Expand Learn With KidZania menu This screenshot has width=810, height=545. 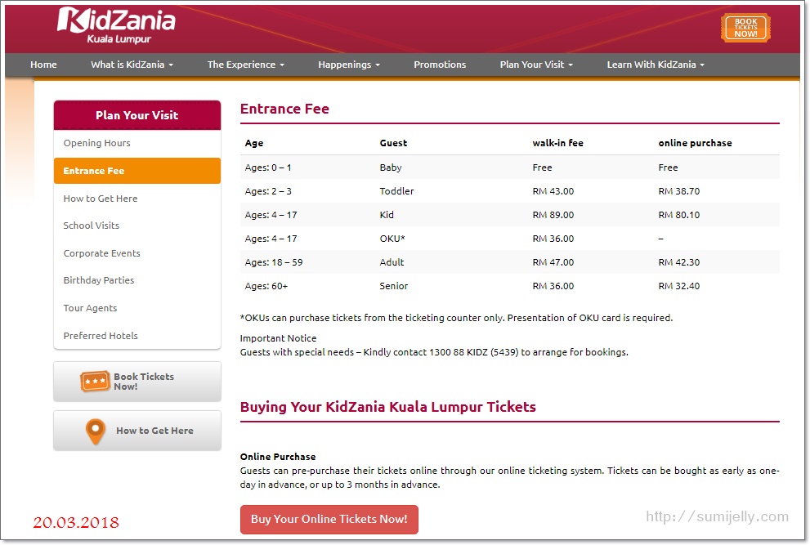(656, 65)
